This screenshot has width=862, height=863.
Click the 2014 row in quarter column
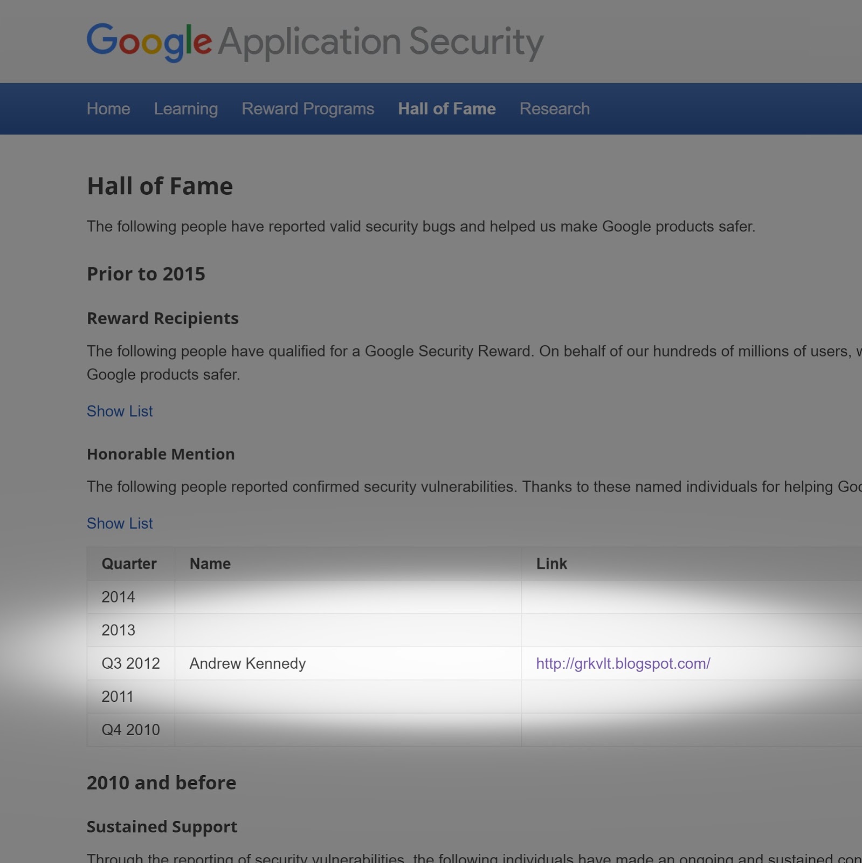[131, 597]
